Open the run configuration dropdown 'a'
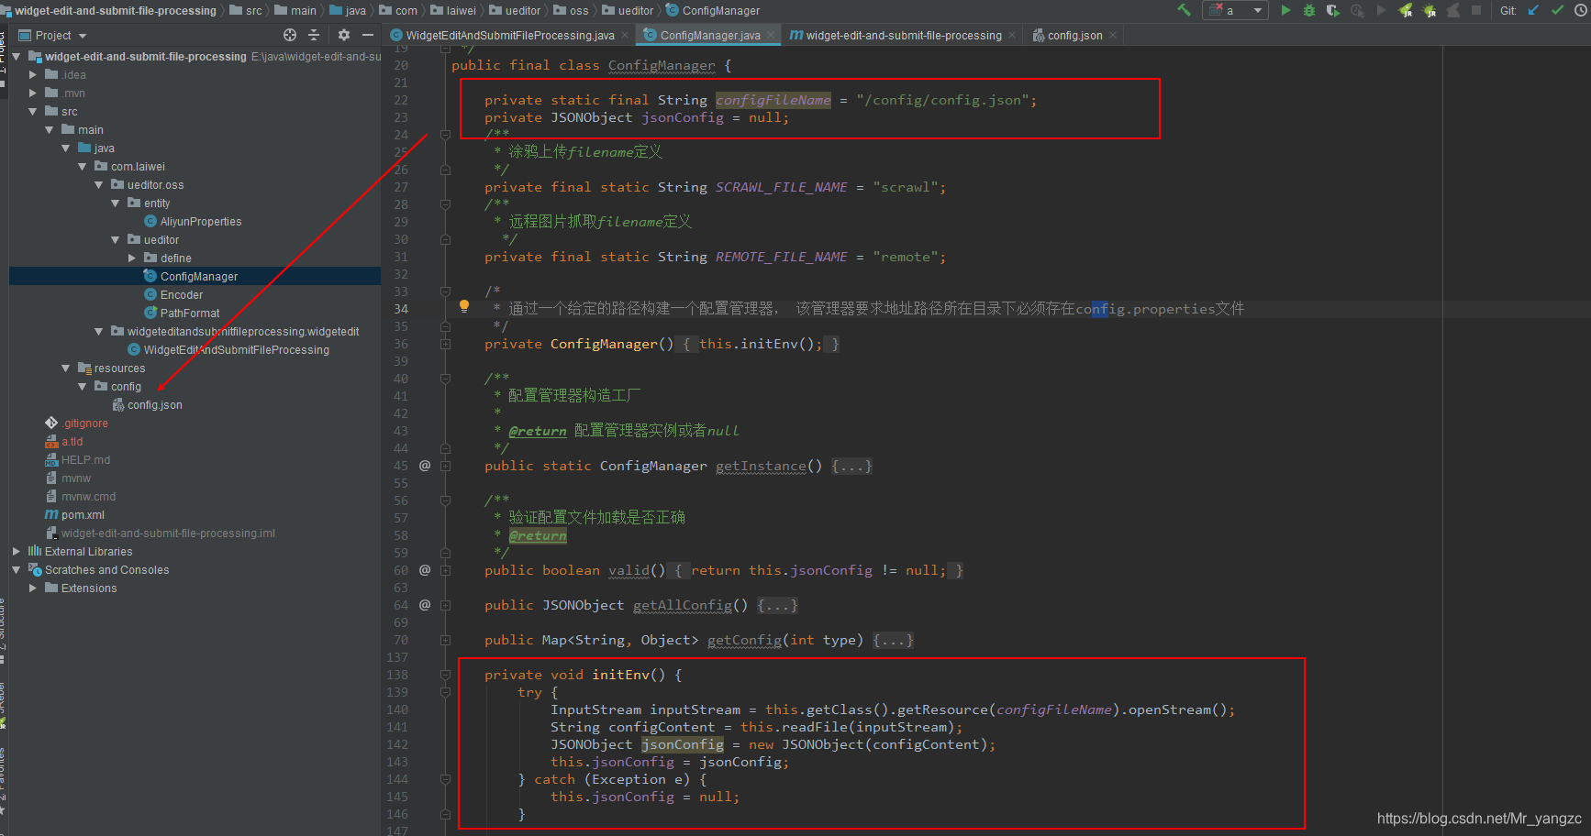This screenshot has width=1591, height=836. [1236, 10]
